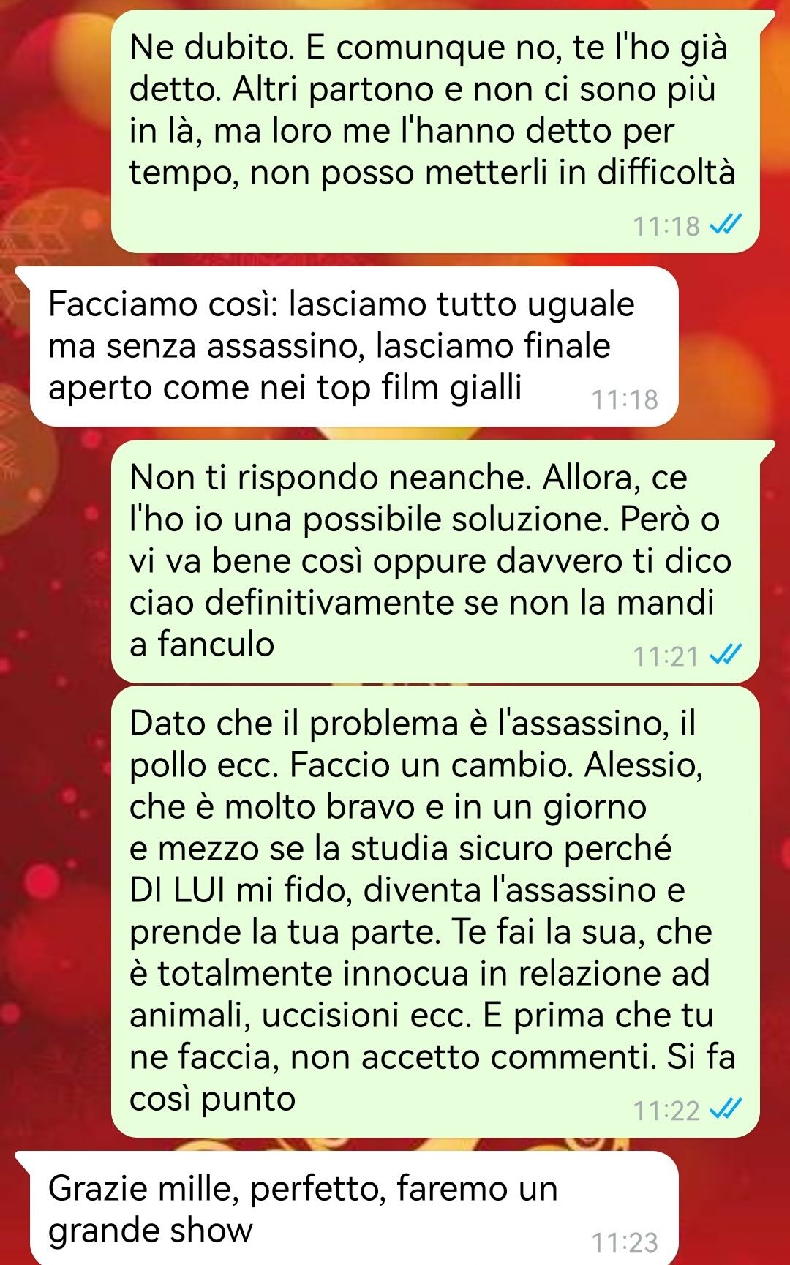This screenshot has height=1265, width=790.
Task: Tap the blue double-check next to 11:21
Action: pos(726,656)
